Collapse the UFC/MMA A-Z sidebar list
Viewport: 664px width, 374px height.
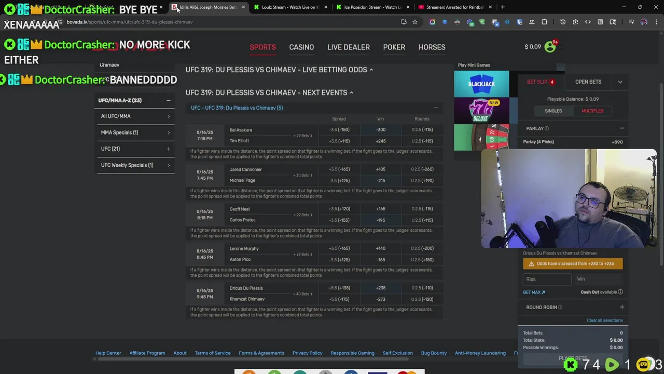tap(168, 100)
